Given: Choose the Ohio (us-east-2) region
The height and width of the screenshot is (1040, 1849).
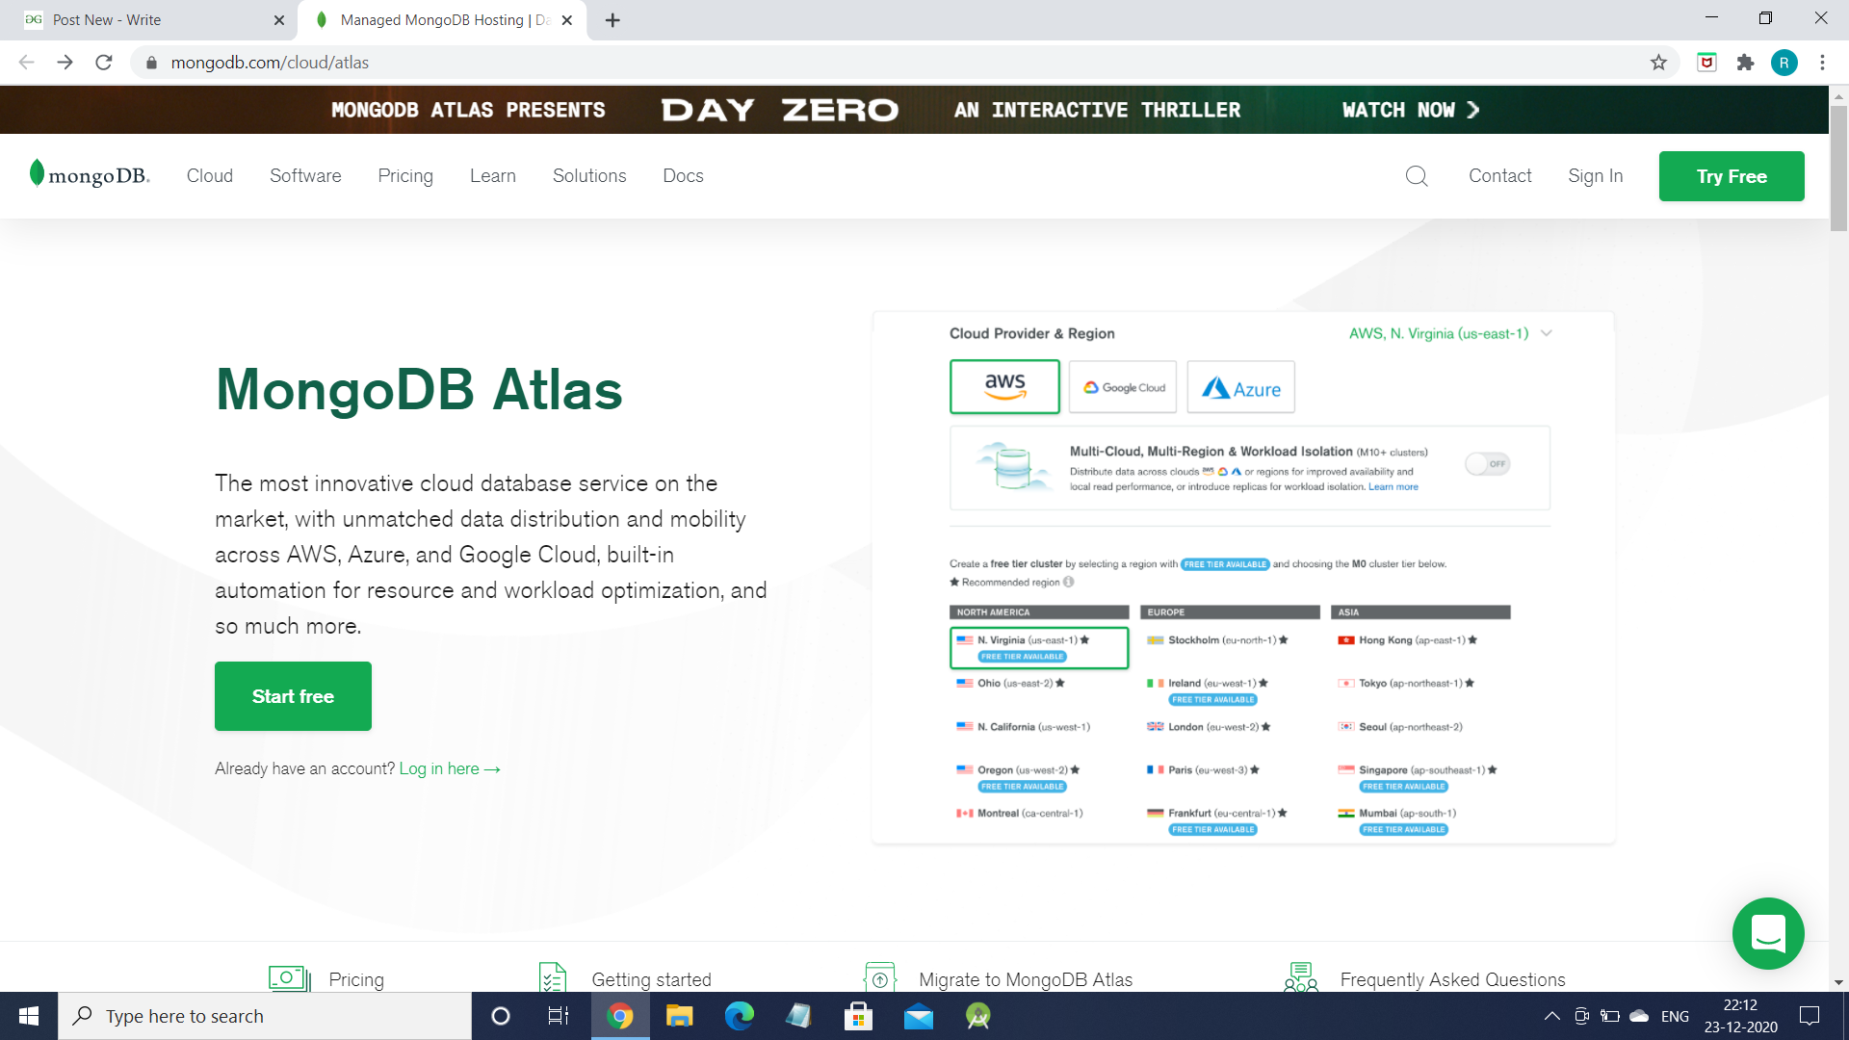Looking at the screenshot, I should [1011, 684].
